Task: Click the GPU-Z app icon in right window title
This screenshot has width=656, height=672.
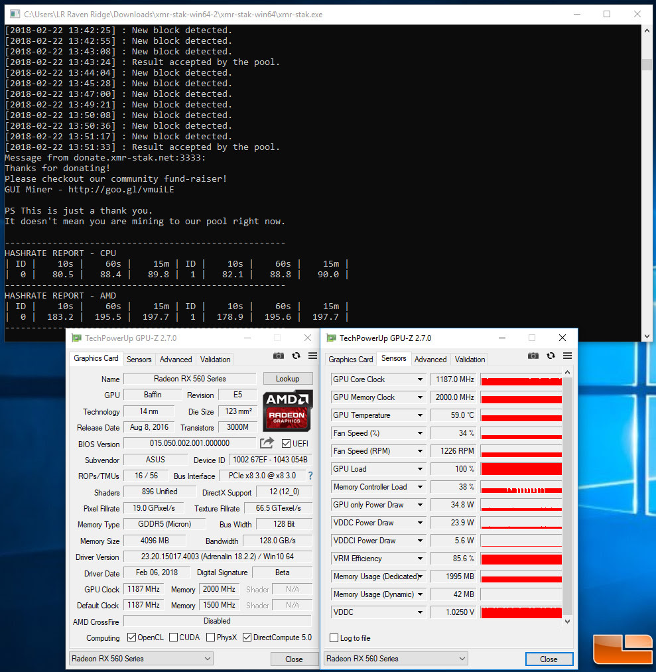Action: point(331,338)
